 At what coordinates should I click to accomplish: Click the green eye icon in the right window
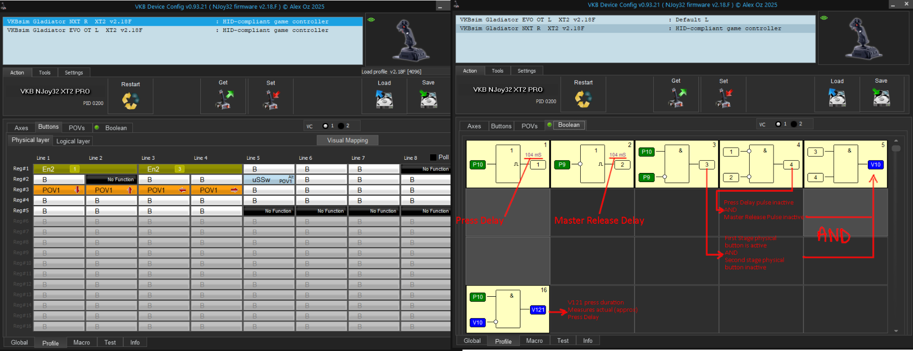[x=824, y=18]
